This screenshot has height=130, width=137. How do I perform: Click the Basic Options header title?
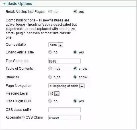point(20,4)
